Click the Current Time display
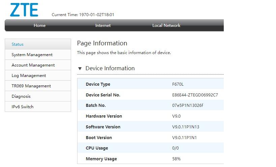 click(83, 15)
